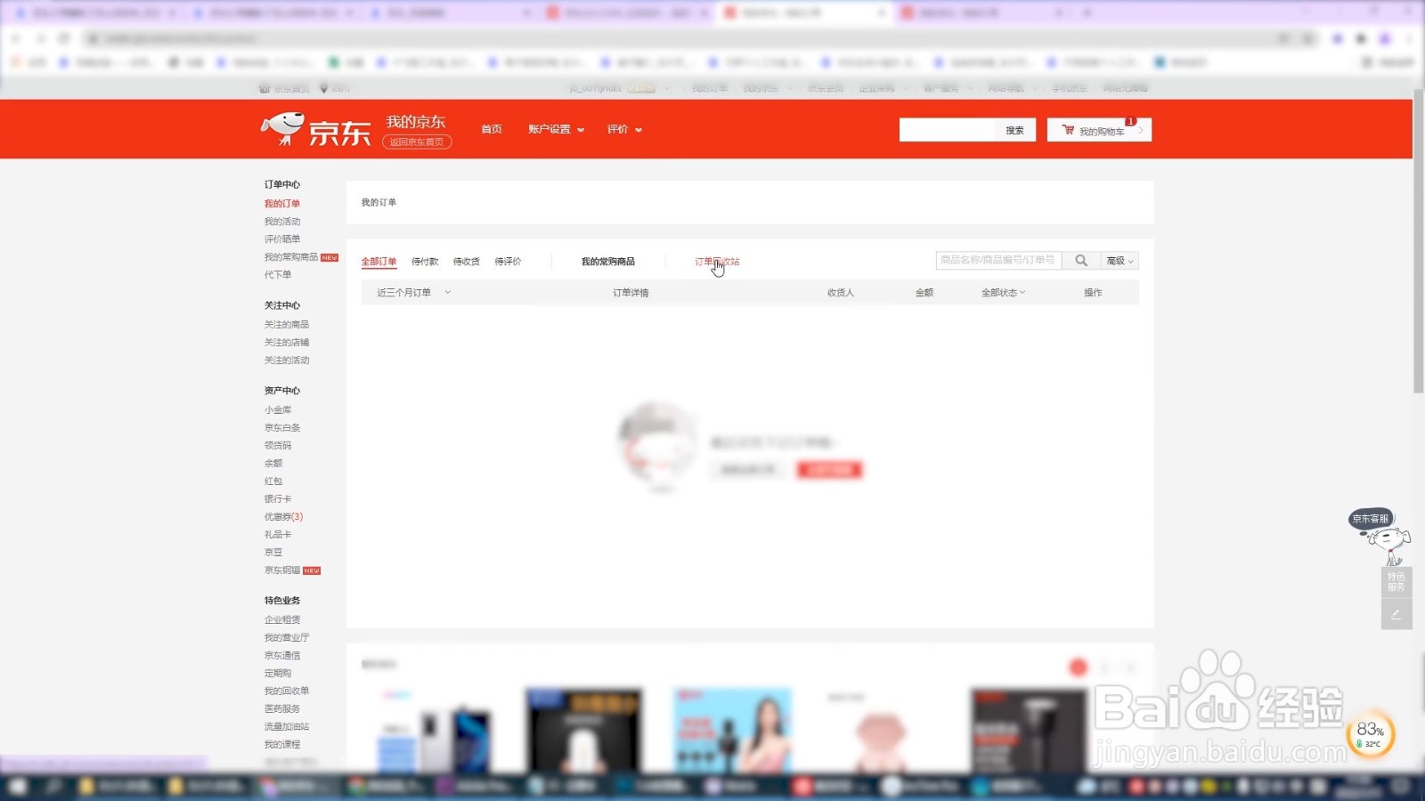
Task: Open 我的订单 in sidebar
Action: click(282, 204)
